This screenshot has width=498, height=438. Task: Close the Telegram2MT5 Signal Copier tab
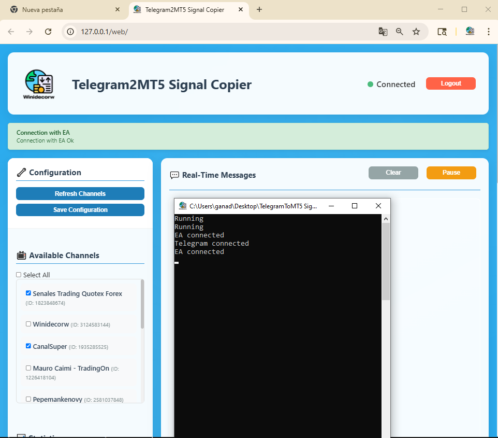pyautogui.click(x=241, y=9)
